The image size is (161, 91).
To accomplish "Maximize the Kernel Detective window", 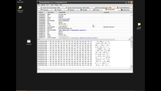I will (129, 2).
